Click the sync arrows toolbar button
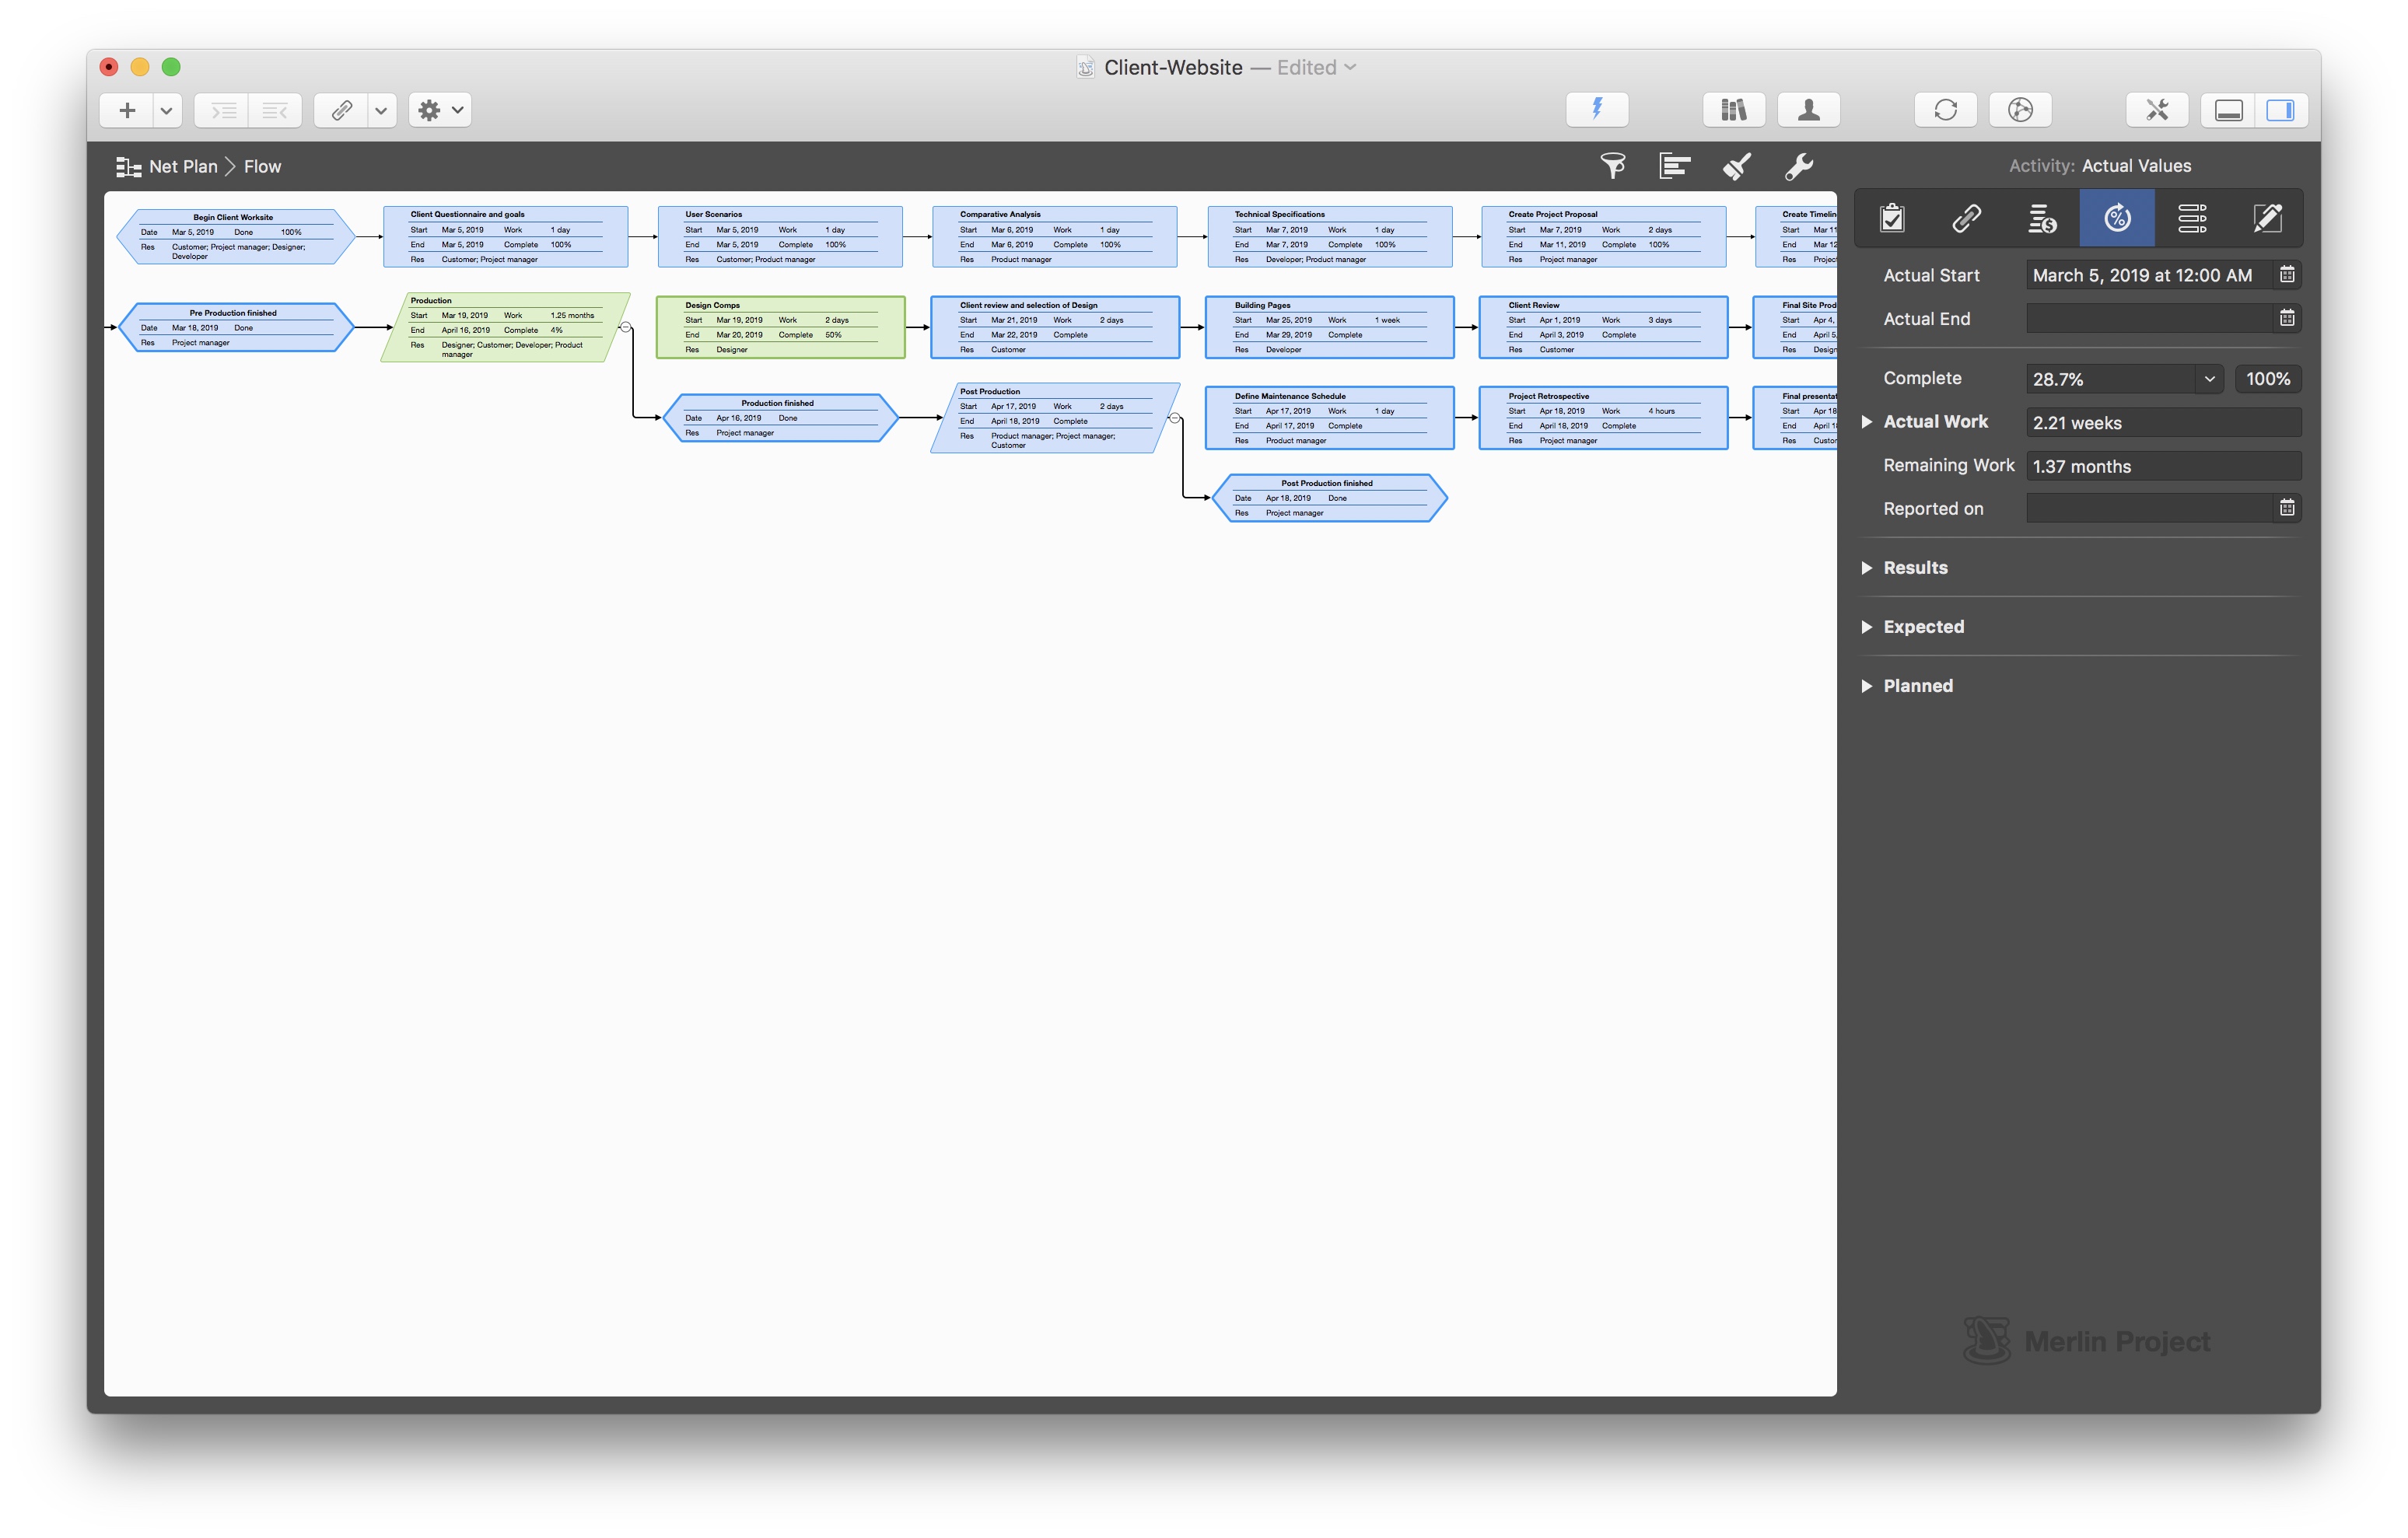This screenshot has width=2408, height=1538. 1945,110
